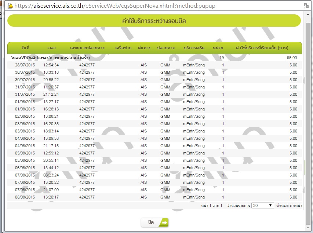Click the time 18:03:14

(51, 131)
